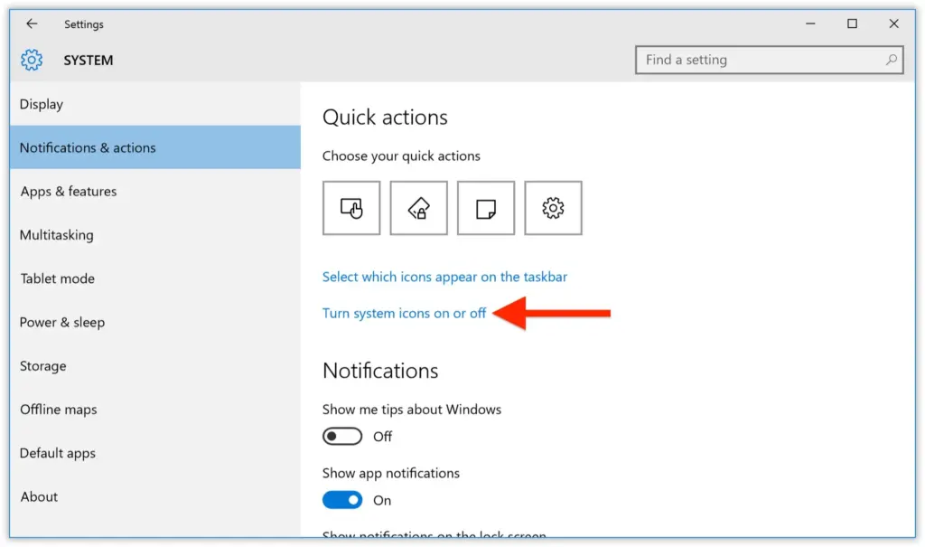The width and height of the screenshot is (925, 547).
Task: Click Turn system icons on or off link
Action: [x=404, y=314]
